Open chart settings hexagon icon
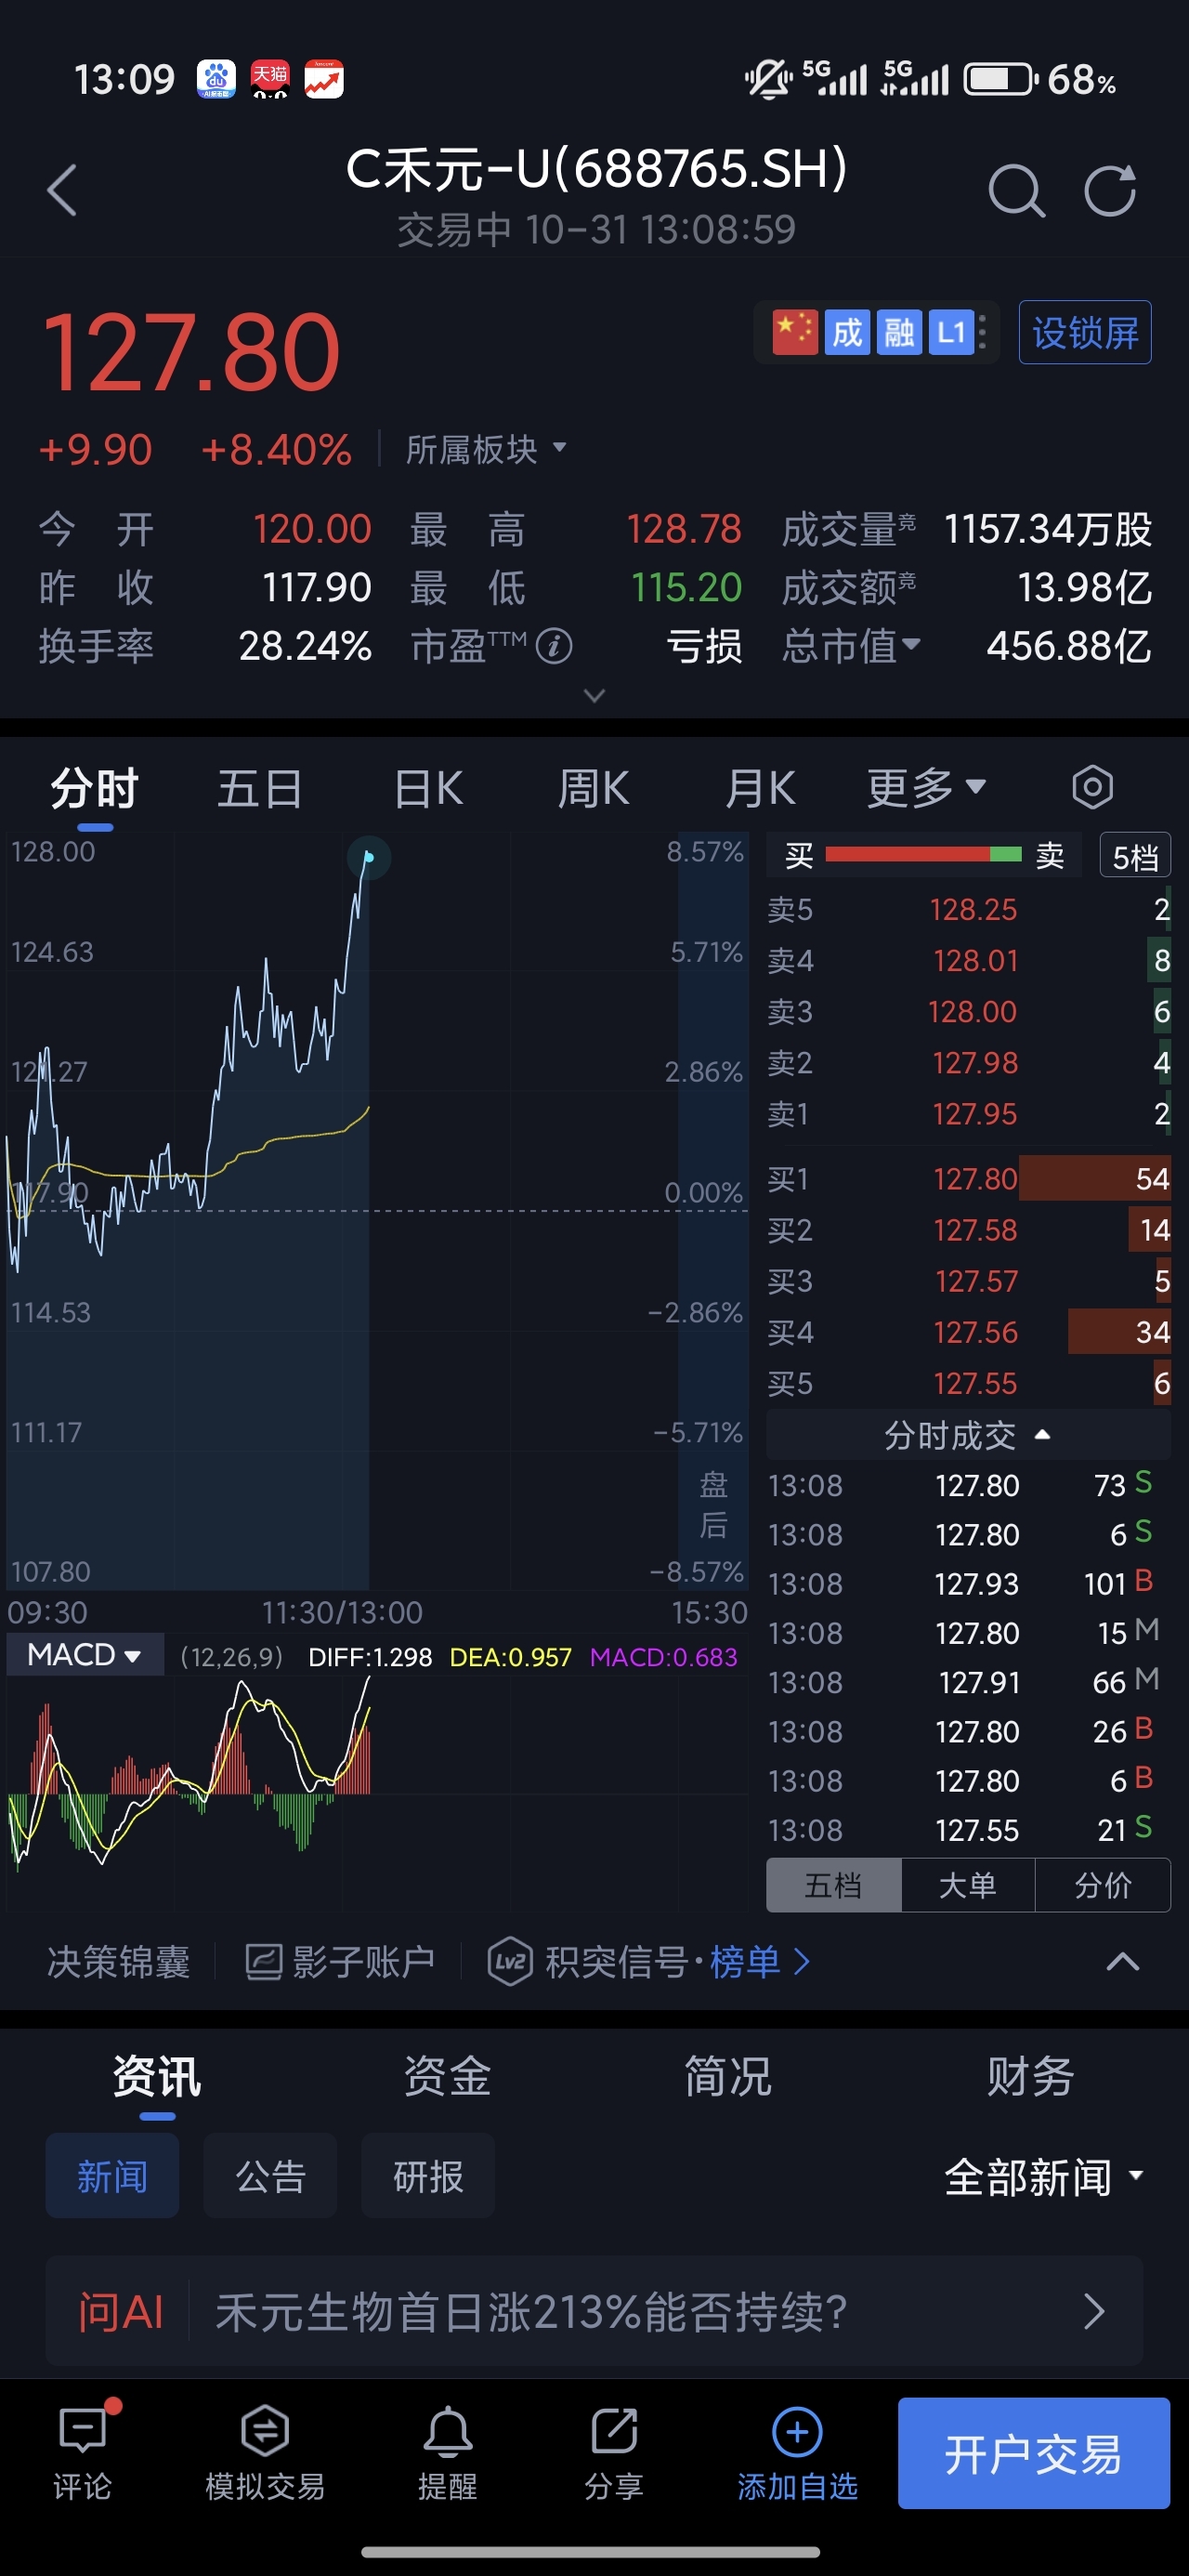The height and width of the screenshot is (2576, 1189). point(1092,788)
